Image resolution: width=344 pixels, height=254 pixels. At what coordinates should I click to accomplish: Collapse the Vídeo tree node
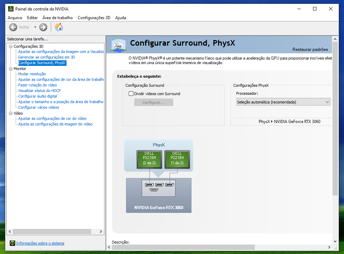coord(10,113)
